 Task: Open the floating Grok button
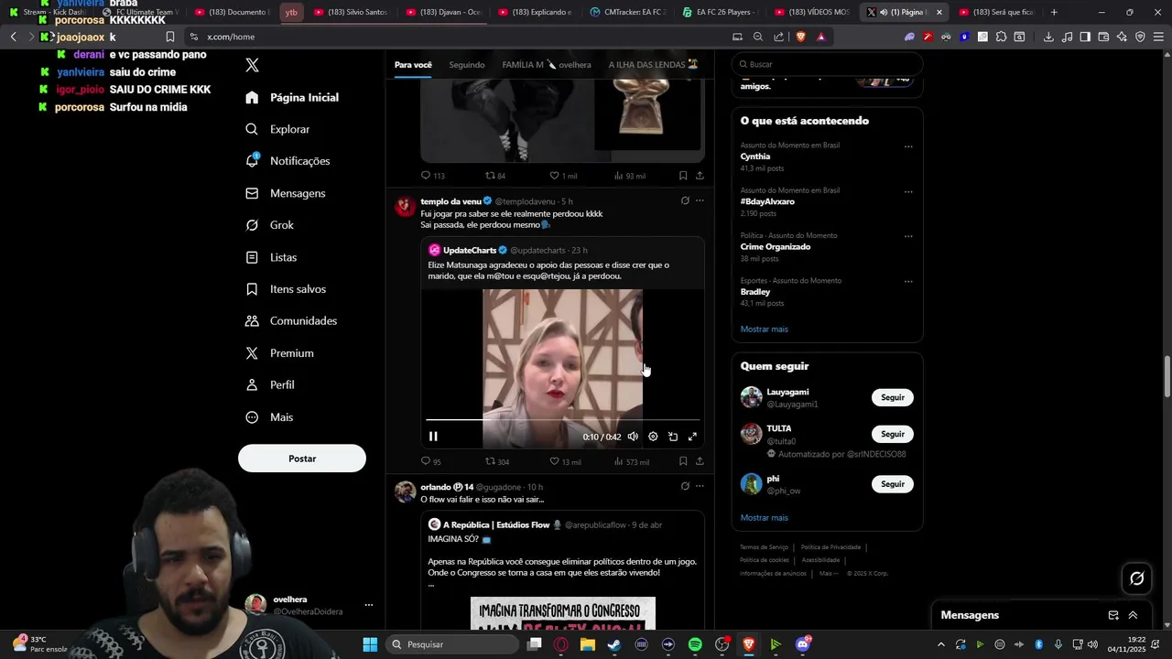pyautogui.click(x=1137, y=578)
